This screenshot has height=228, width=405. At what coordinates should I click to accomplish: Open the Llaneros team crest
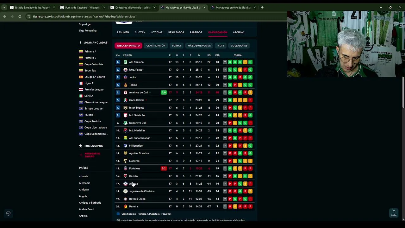click(125, 161)
